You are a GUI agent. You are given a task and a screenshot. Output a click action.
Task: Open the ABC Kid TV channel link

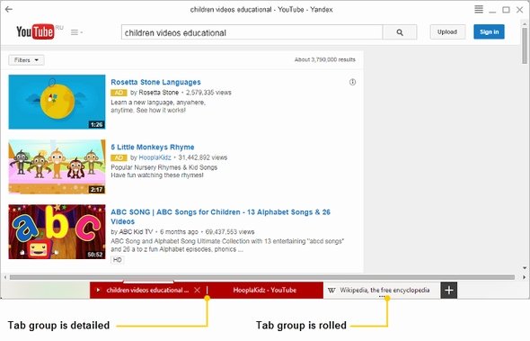[x=136, y=231]
